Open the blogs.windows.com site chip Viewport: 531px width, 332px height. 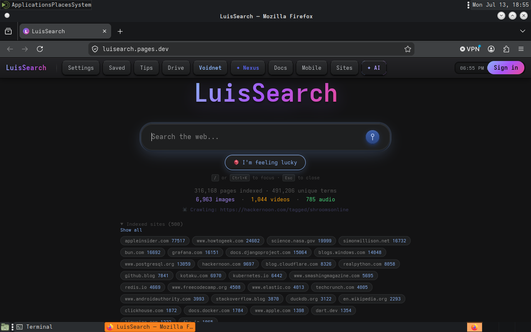point(350,252)
